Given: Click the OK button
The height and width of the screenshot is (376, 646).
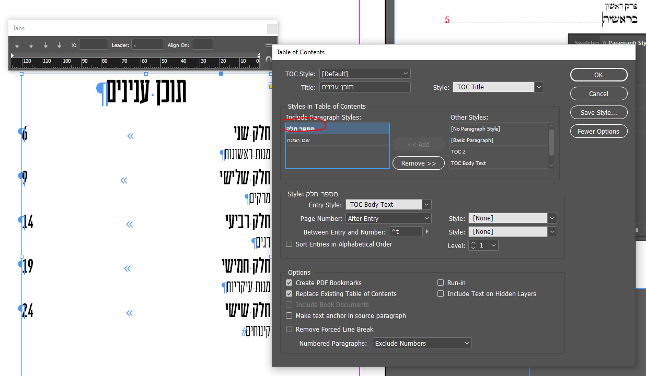Looking at the screenshot, I should [598, 75].
